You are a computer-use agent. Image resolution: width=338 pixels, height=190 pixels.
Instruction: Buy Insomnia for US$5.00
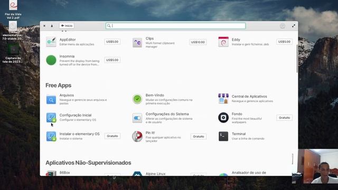point(112,60)
